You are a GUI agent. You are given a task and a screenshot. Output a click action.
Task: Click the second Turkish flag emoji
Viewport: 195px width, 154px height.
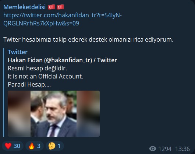pyautogui.click(x=60, y=7)
